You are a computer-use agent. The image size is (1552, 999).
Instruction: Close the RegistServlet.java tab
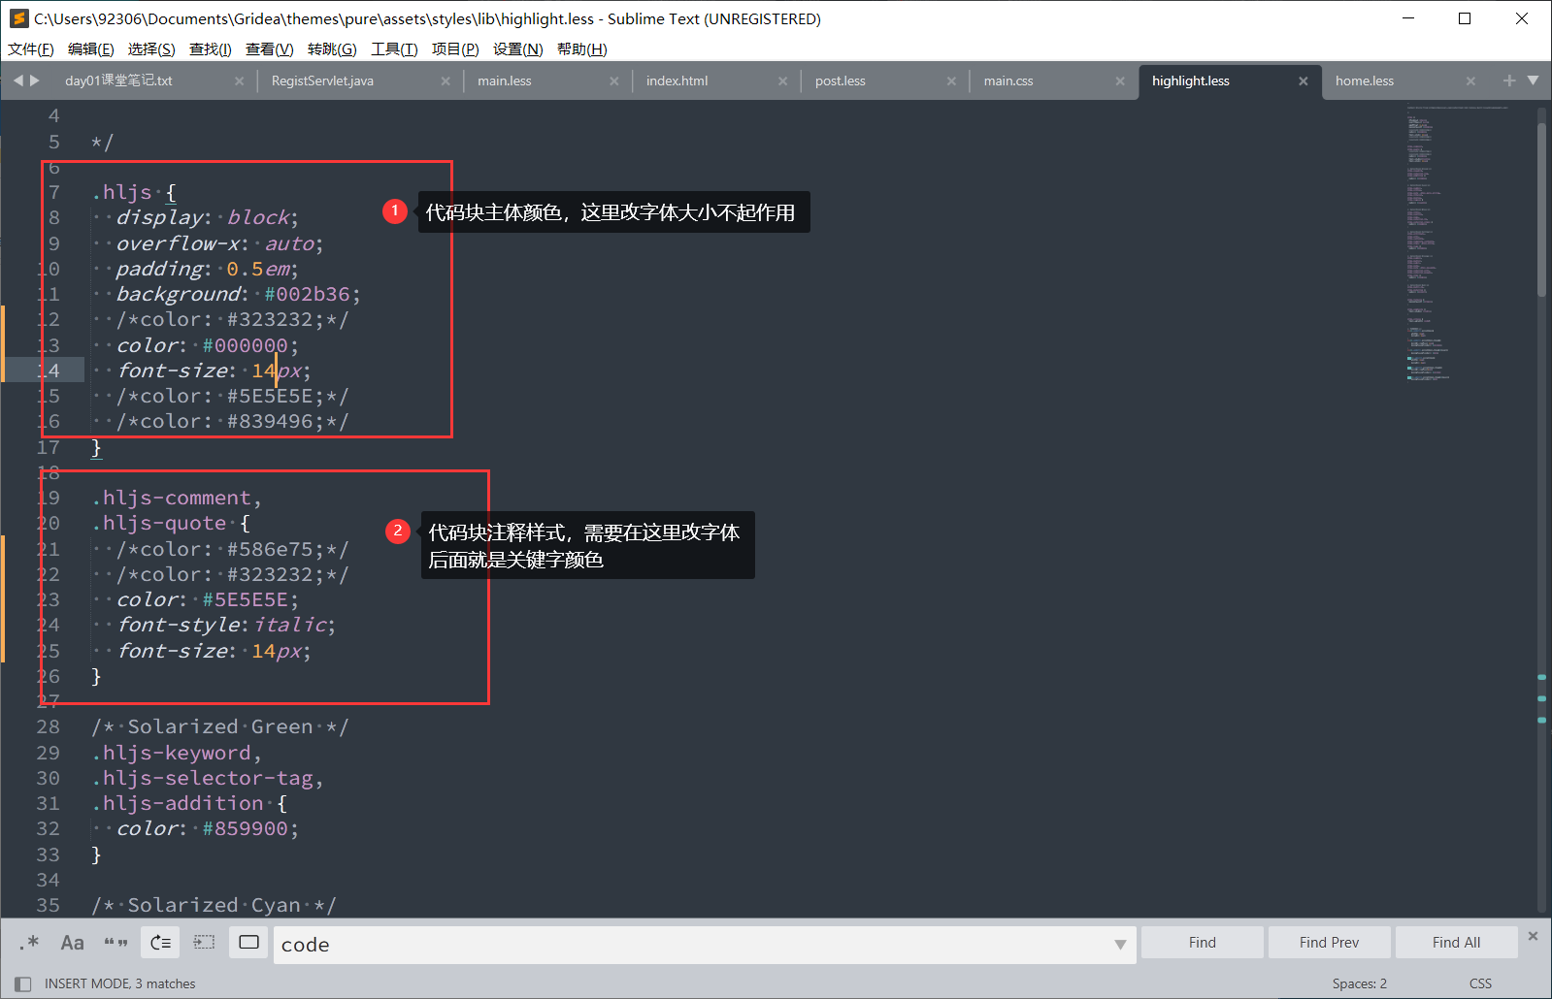(x=446, y=81)
